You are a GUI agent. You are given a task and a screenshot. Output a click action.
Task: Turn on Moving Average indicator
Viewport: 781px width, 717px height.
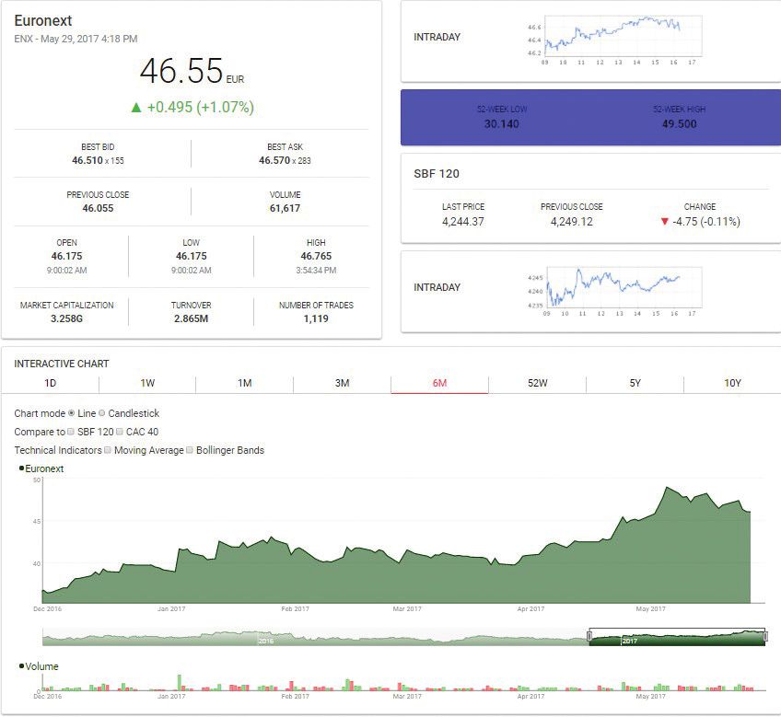tap(109, 451)
